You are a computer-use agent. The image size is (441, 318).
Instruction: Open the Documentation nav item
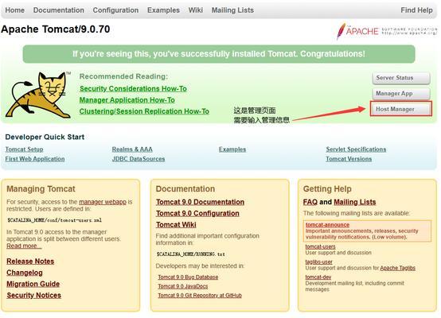tap(58, 10)
